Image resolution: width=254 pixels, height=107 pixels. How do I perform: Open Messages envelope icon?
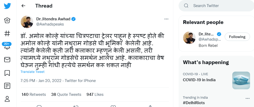coord(7,60)
